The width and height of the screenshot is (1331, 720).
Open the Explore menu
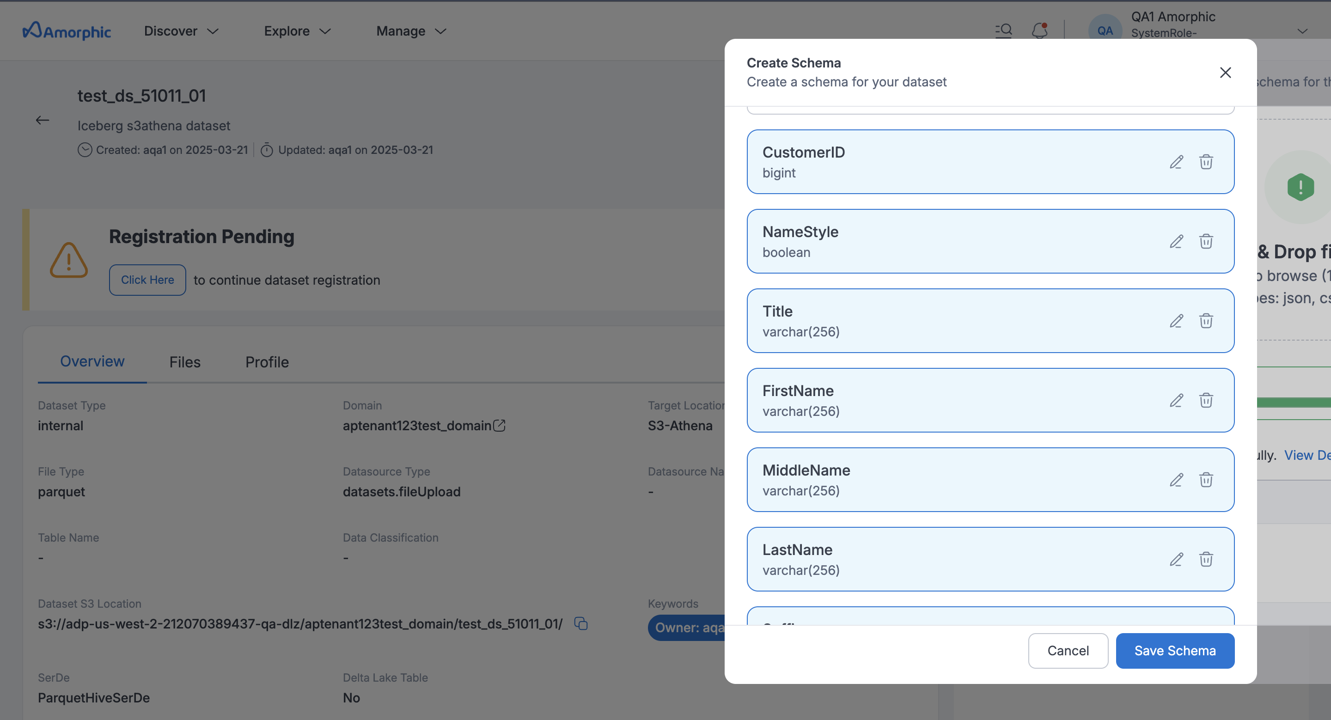(x=297, y=31)
